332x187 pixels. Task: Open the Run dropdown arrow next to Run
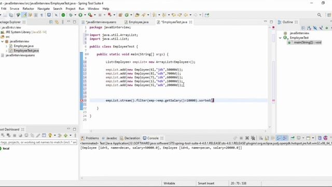pos(85,15)
